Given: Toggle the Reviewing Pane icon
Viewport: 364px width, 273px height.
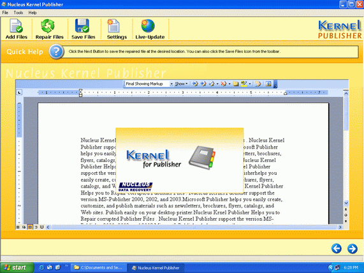Looking at the screenshot, I should tap(268, 84).
